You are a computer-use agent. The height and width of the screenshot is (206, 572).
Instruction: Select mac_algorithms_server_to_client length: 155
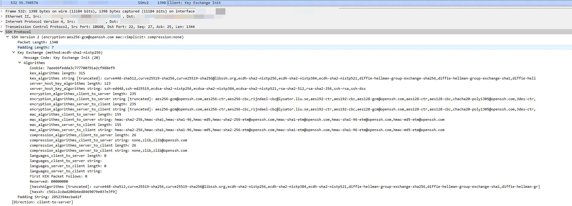tap(75, 125)
